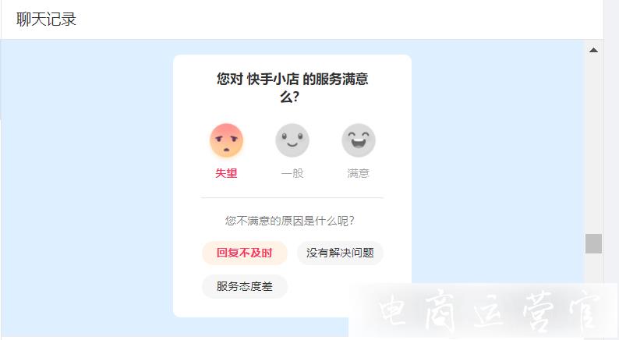Toggle the 服务态度差 reason chip

[x=245, y=286]
